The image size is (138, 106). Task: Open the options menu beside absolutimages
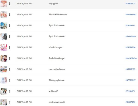pos(9,48)
